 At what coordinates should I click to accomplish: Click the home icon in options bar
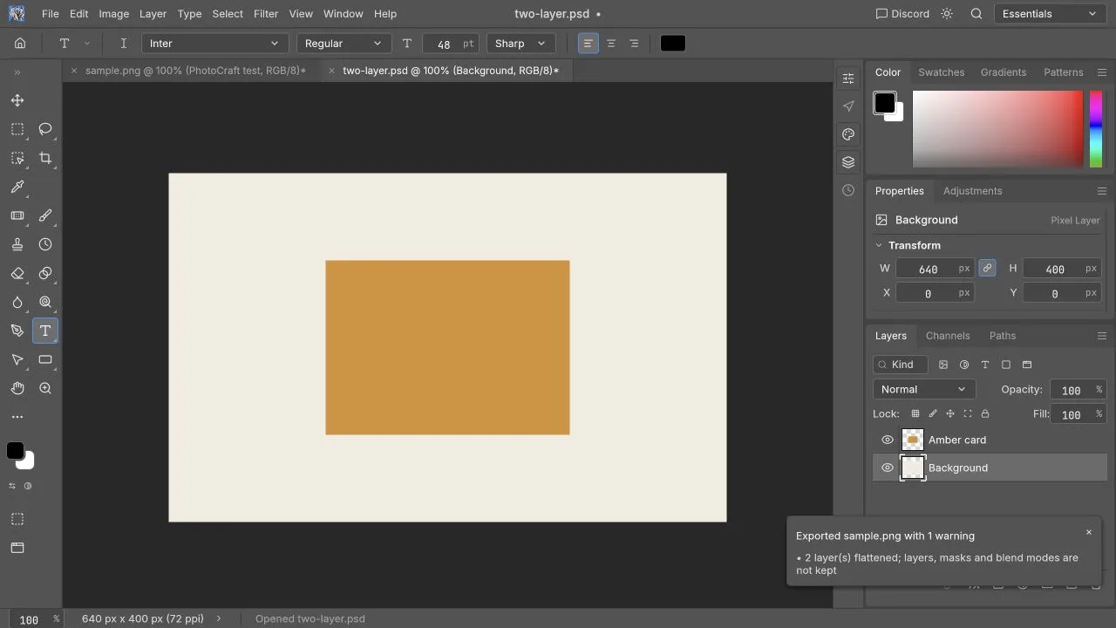20,44
